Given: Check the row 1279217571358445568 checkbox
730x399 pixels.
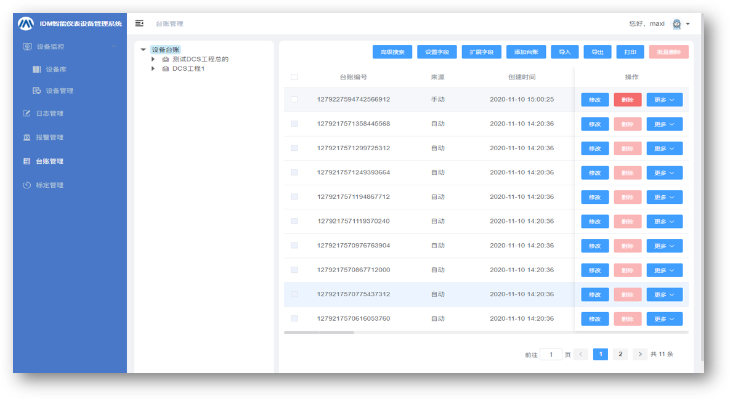Looking at the screenshot, I should [x=294, y=124].
